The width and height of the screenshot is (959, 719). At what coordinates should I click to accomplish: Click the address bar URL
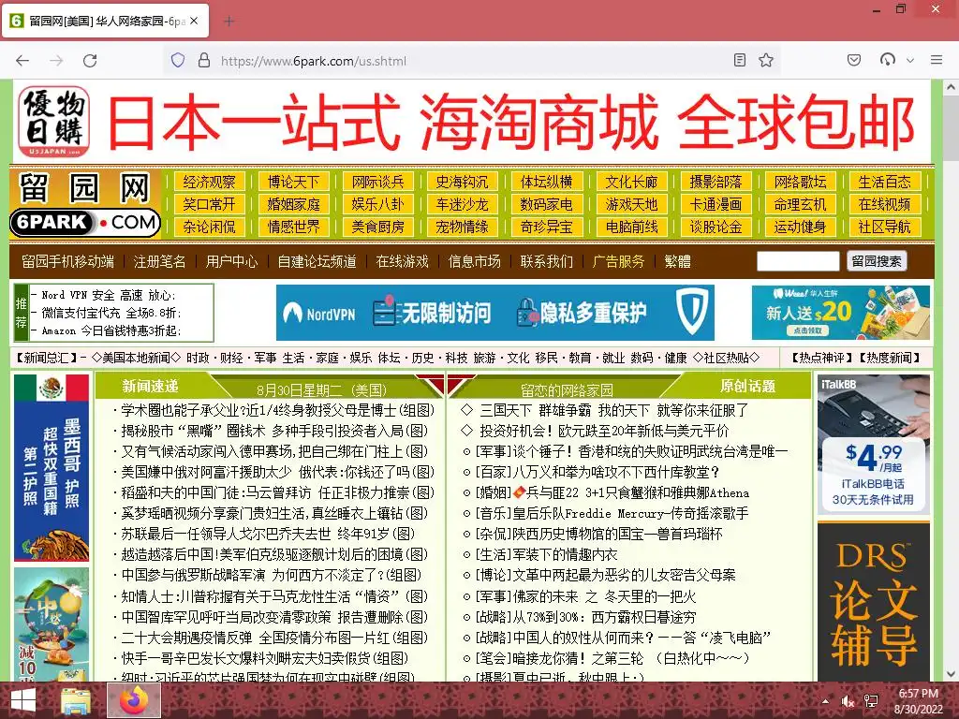[313, 61]
